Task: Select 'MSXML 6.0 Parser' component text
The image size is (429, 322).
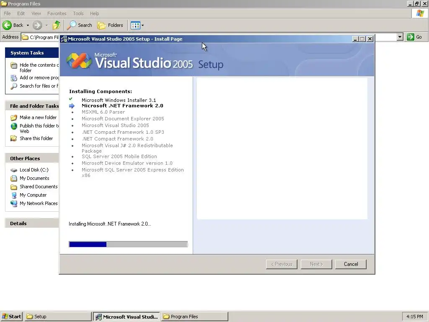Action: coord(103,112)
